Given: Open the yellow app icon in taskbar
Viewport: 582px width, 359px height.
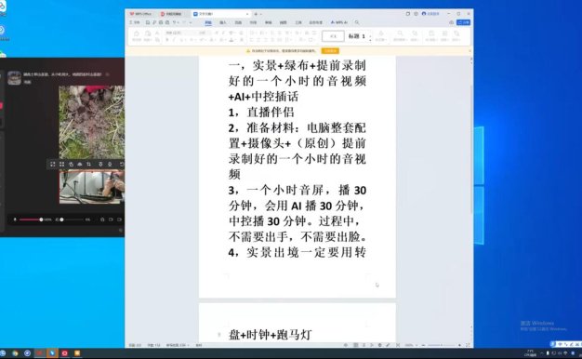Looking at the screenshot, I should point(77,353).
